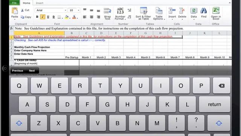
Task: Click the decrease decimal icon
Action: tap(130, 17)
